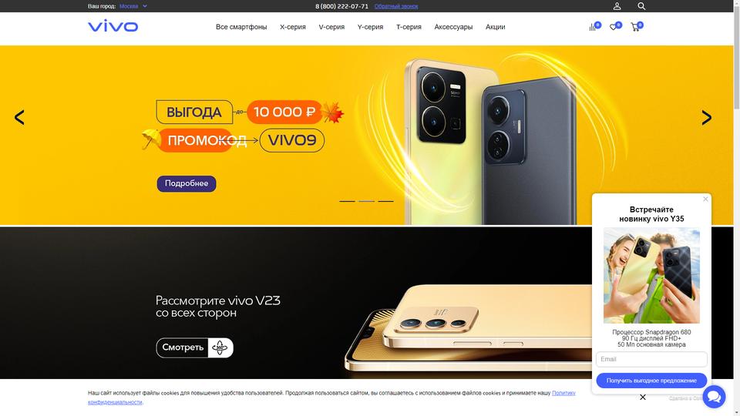Open the Y-серия menu item

coord(370,27)
